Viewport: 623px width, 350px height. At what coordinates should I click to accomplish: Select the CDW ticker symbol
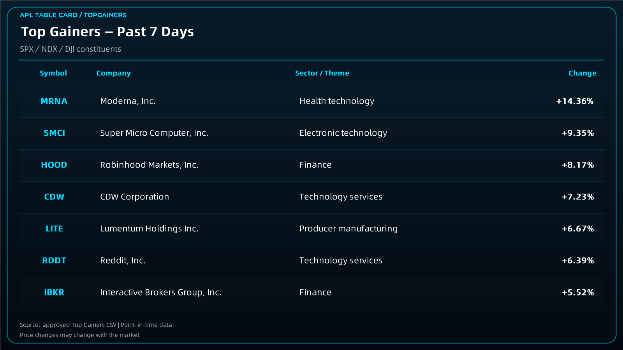point(54,197)
